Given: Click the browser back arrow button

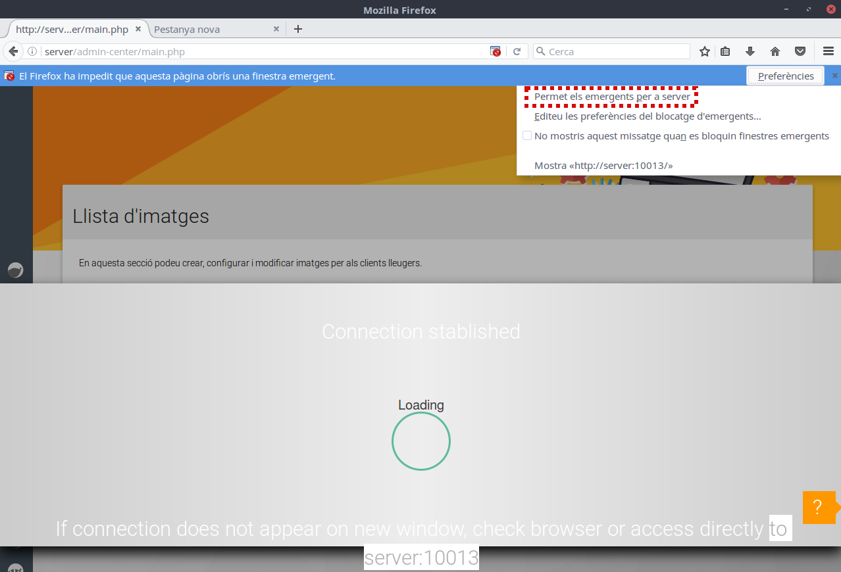Looking at the screenshot, I should pos(13,51).
